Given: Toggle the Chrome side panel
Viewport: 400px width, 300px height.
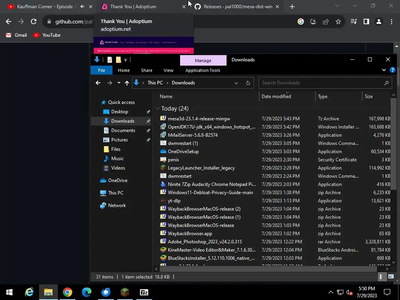Looking at the screenshot, I should click(366, 22).
